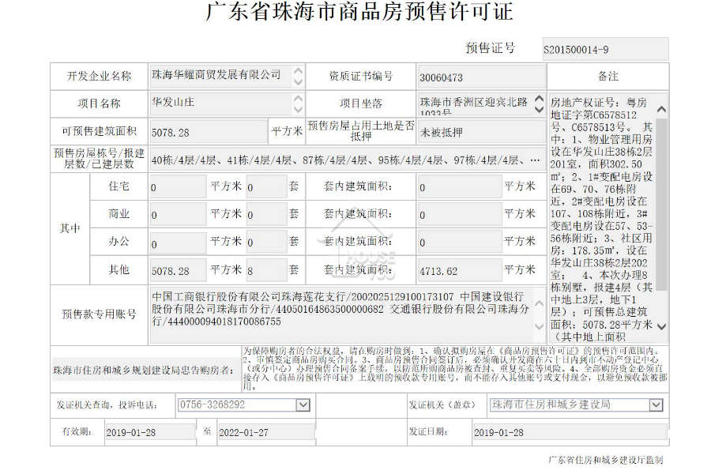Viewport: 711px width, 474px height.
Task: Click 办公 area field
Action: coord(179,243)
